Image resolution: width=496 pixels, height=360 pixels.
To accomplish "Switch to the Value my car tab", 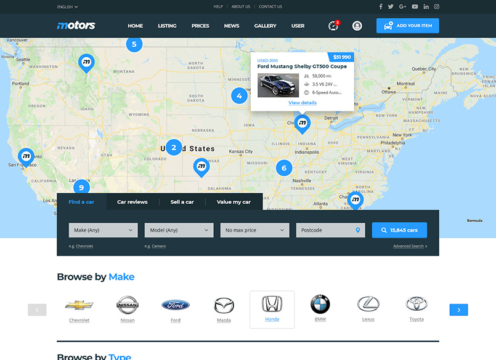I will coord(234,202).
